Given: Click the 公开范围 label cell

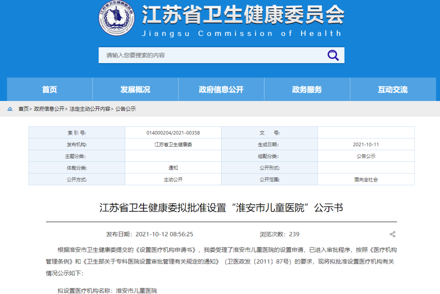Looking at the screenshot, I should (x=269, y=180).
